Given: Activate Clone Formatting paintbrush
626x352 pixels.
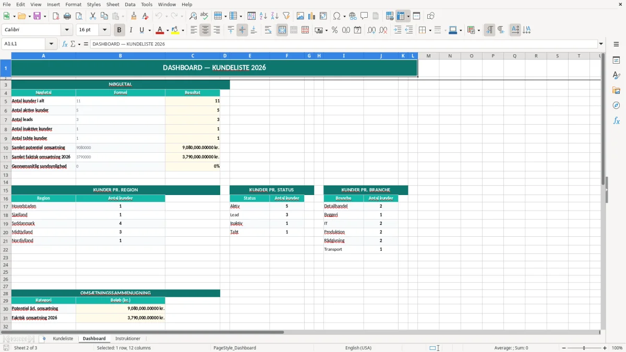Looking at the screenshot, I should 134,16.
